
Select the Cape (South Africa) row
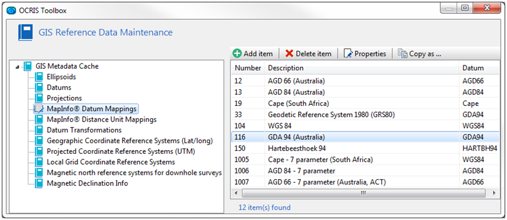pyautogui.click(x=365, y=103)
